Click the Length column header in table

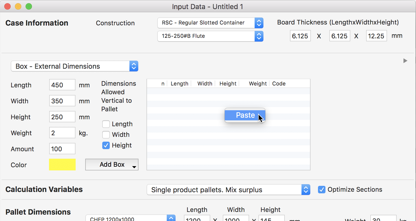(180, 84)
